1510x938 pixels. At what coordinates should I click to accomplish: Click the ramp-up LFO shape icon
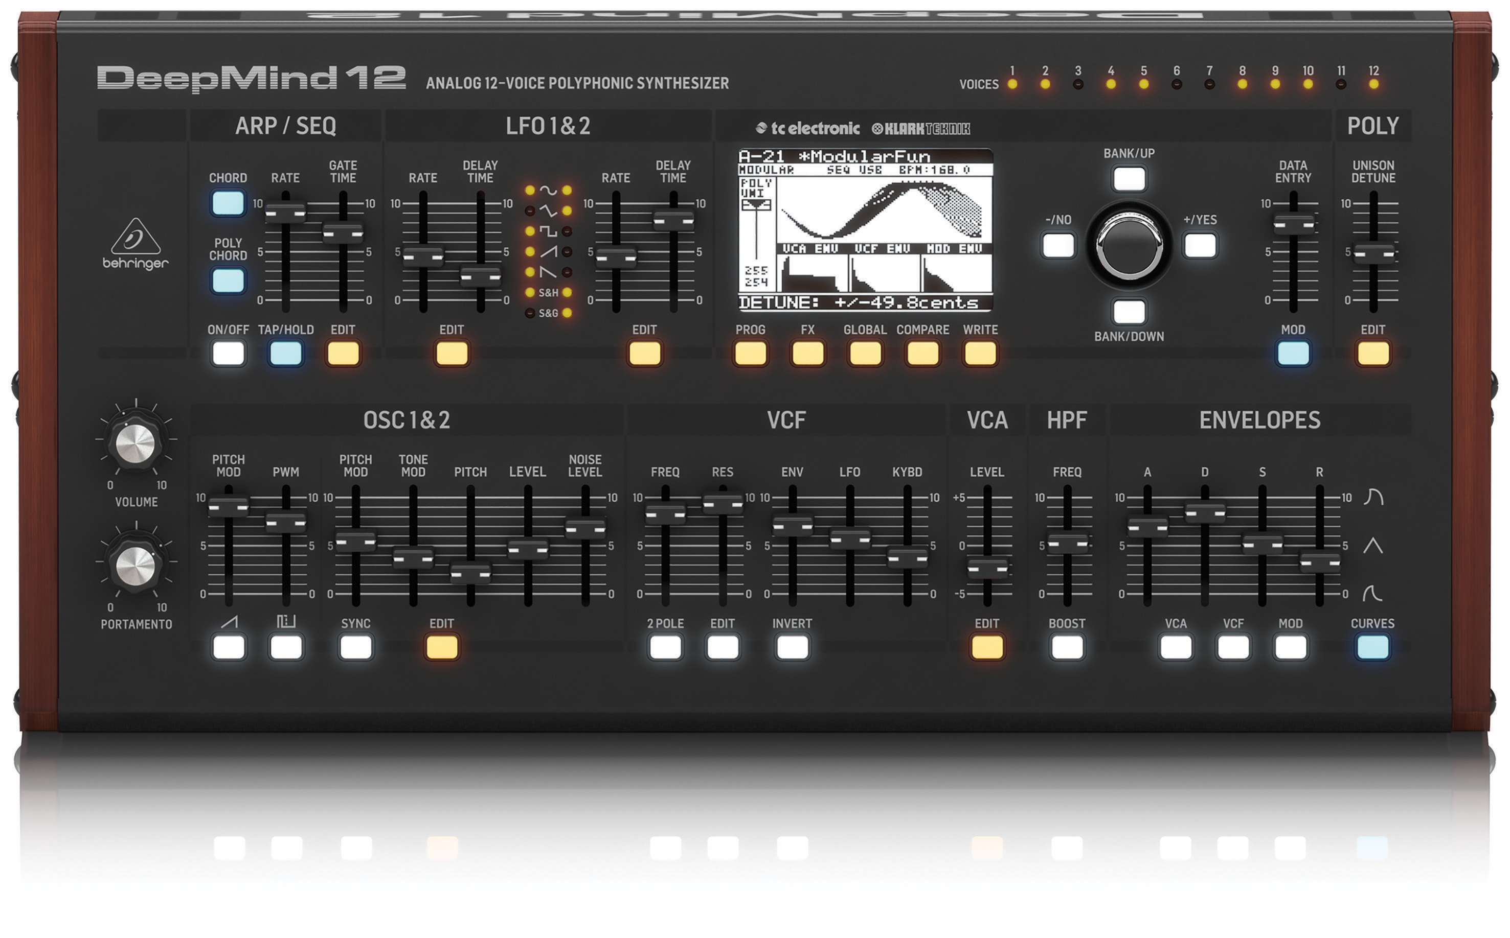coord(548,251)
